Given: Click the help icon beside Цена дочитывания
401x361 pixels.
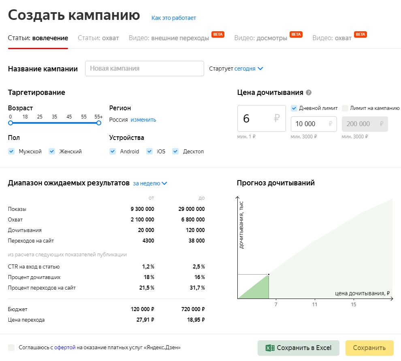Looking at the screenshot, I should [309, 92].
